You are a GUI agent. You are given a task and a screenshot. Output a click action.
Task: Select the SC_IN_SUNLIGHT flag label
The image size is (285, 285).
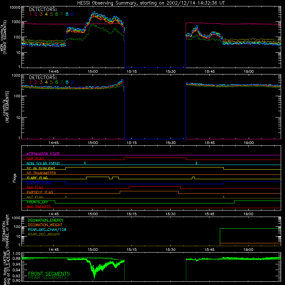[41, 168]
